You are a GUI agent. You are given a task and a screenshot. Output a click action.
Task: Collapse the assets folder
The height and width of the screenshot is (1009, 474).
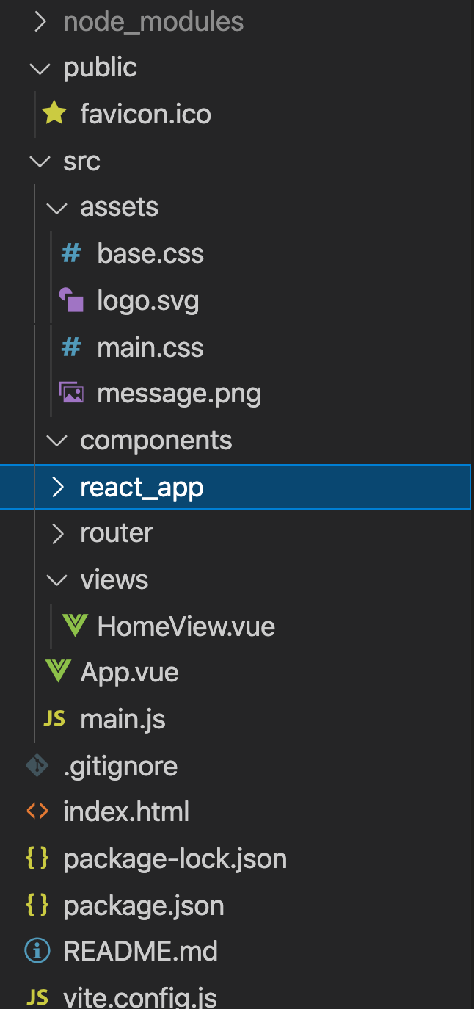click(x=56, y=209)
